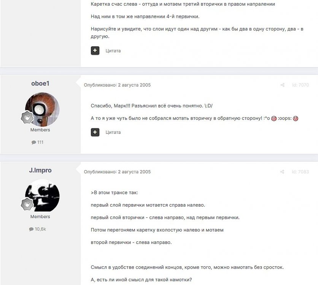The width and height of the screenshot is (318, 285).
Task: Open post id: 7083 permalink
Action: (300, 172)
